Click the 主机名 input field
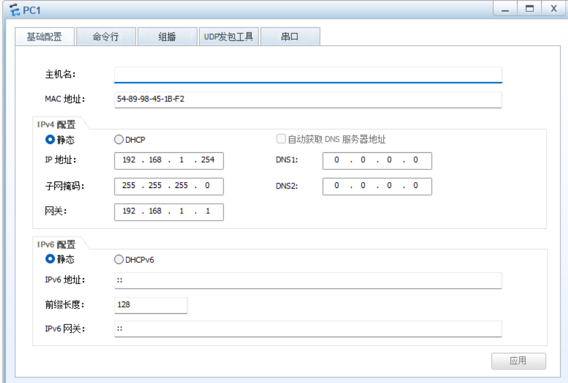Viewport: 568px width, 383px height. click(308, 75)
